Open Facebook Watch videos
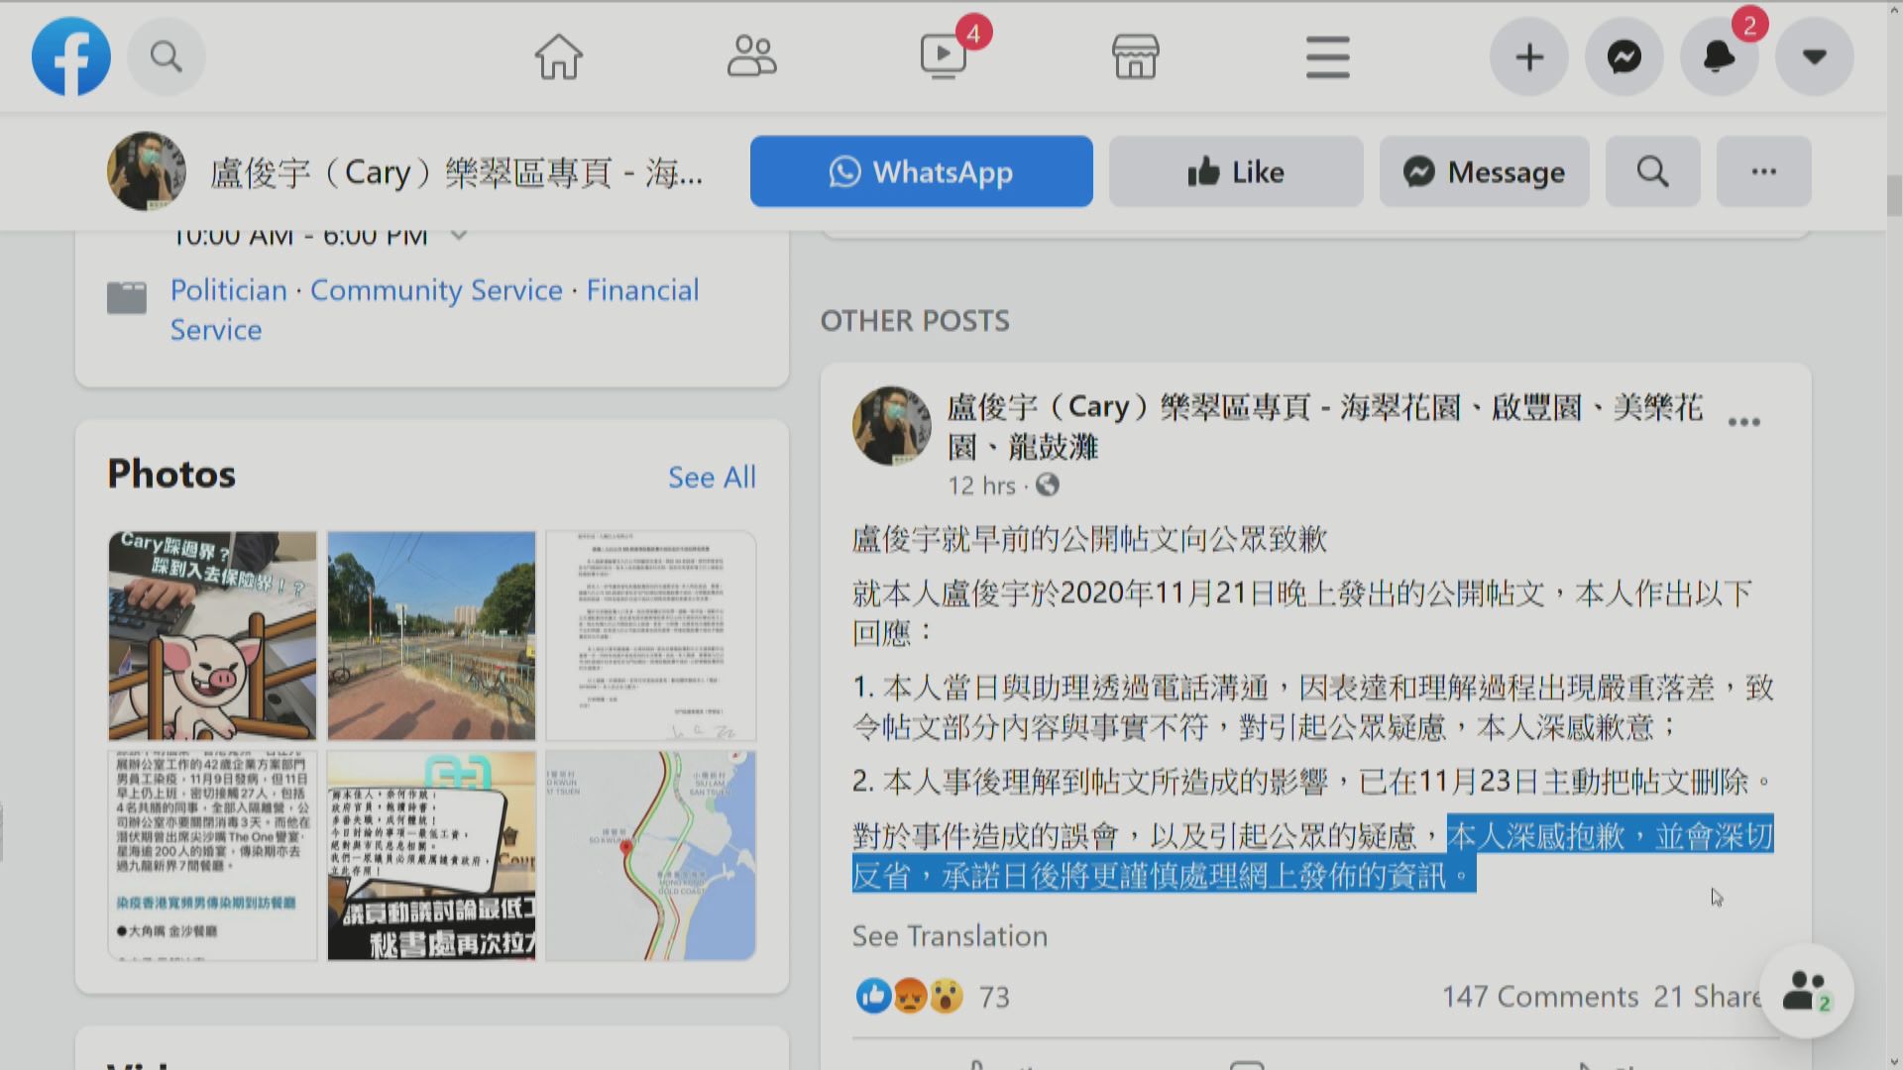Image resolution: width=1903 pixels, height=1070 pixels. (x=943, y=56)
